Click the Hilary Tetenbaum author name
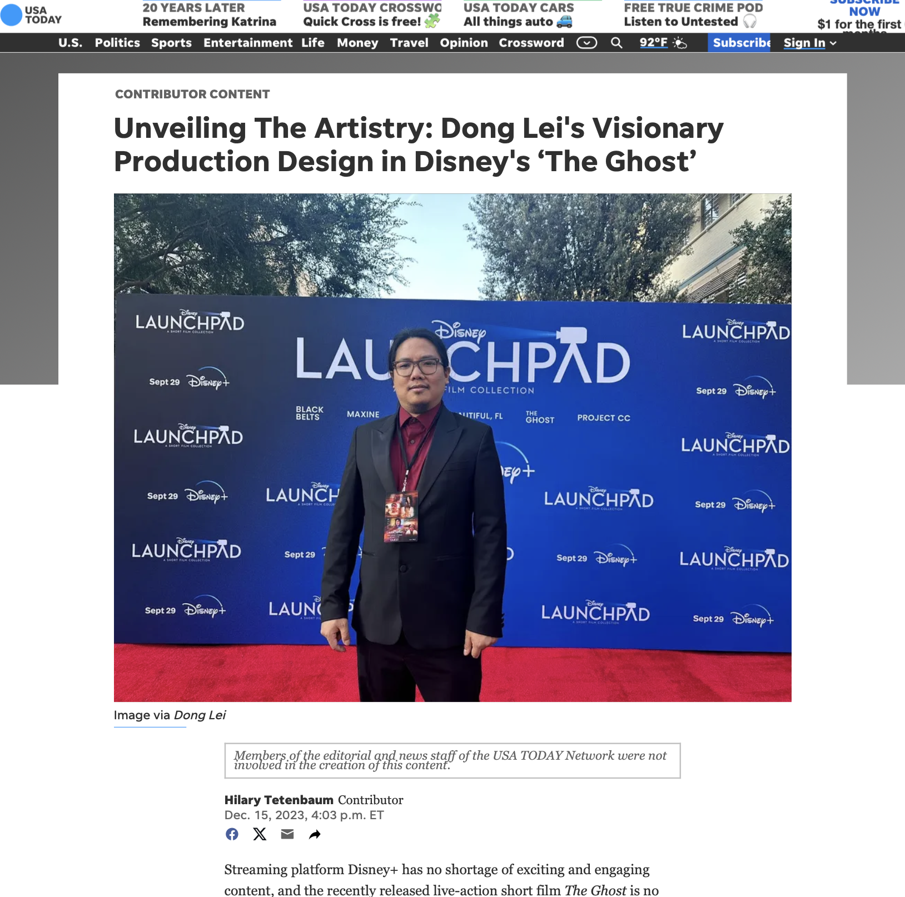The height and width of the screenshot is (897, 905). [279, 800]
